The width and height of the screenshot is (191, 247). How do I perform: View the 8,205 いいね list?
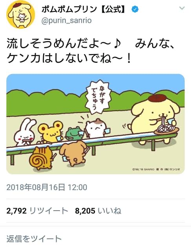[x=98, y=211]
